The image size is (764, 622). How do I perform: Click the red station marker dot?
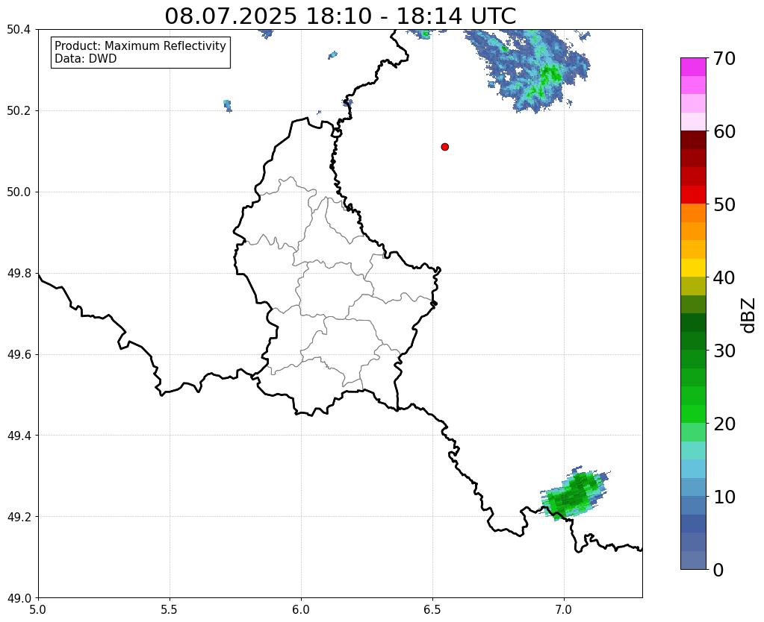click(444, 147)
